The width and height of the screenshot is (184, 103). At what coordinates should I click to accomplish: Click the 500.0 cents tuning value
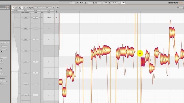26,40
